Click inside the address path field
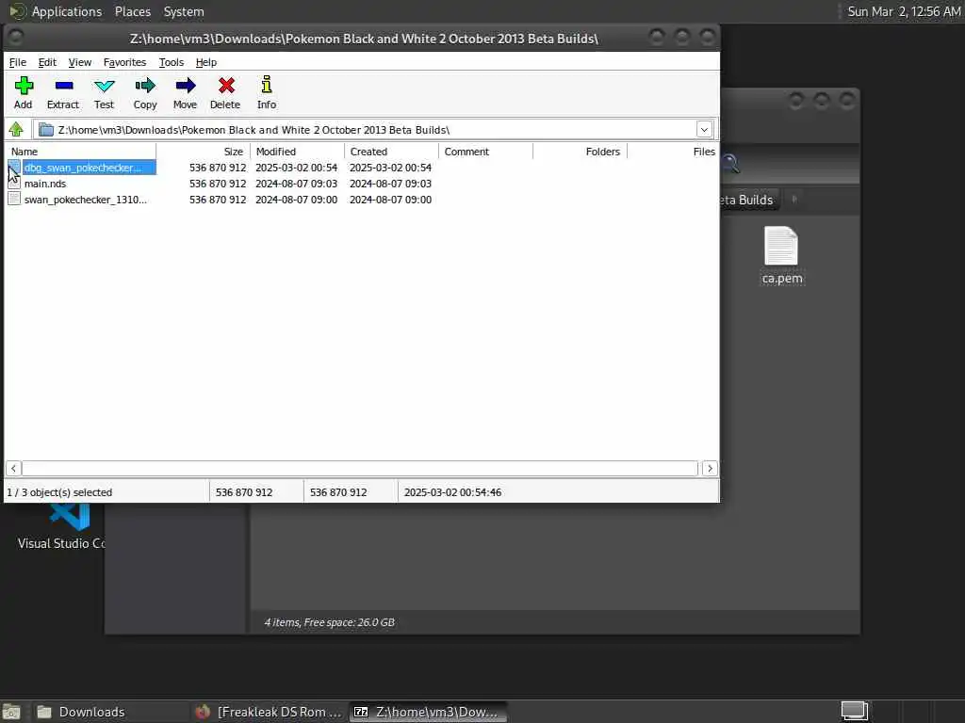This screenshot has width=965, height=723. (375, 130)
